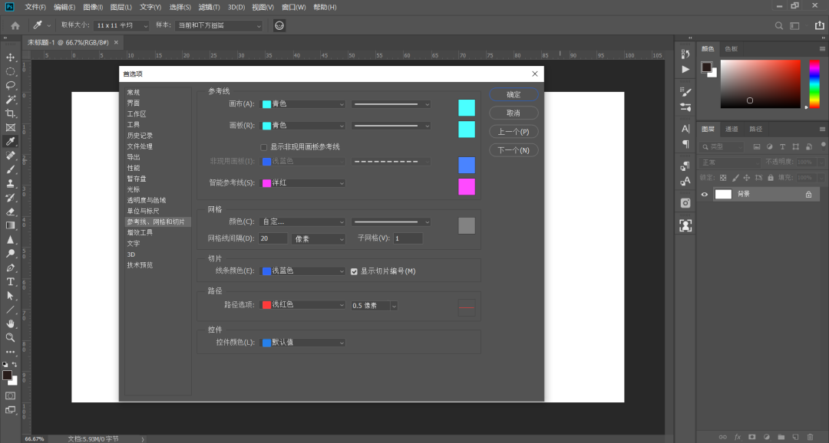
Task: Enable 显示非现用画板参考线 checkbox
Action: 263,146
